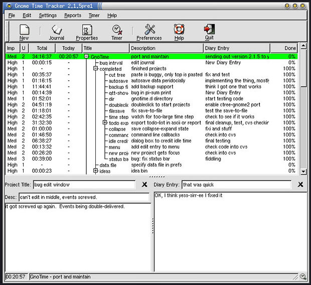311x285 pixels.
Task: Click 'enable ctree-gnome2 port' diary entry
Action: pos(233,104)
